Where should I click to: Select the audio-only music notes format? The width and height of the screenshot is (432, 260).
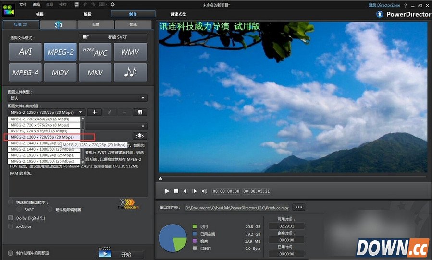(130, 72)
